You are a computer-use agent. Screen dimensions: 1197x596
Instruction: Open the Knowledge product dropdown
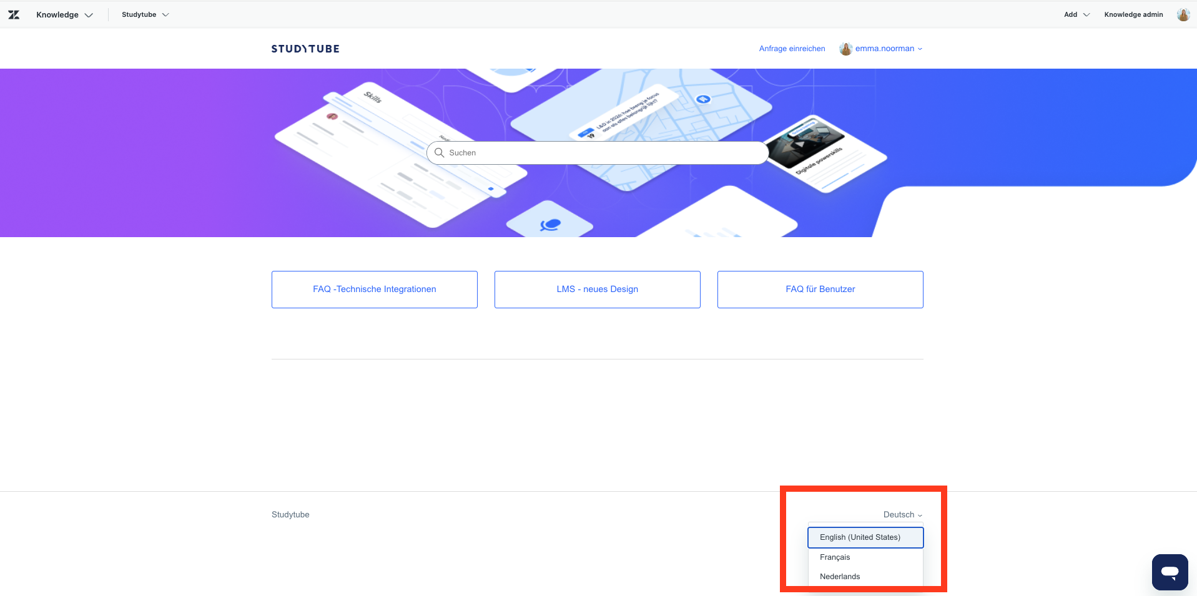(x=64, y=14)
